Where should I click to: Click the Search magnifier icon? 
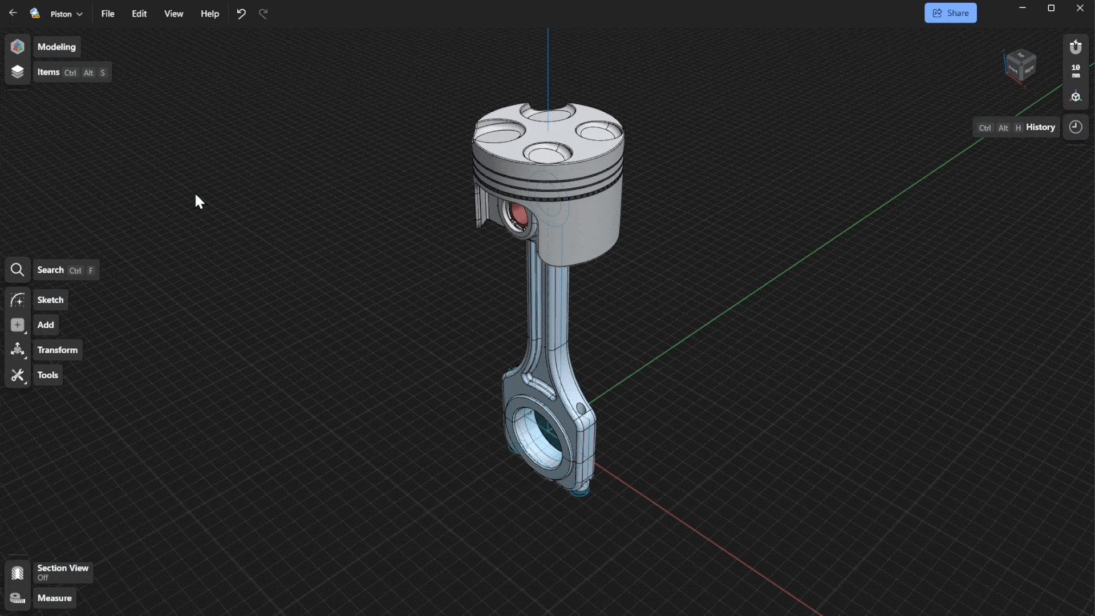tap(17, 270)
